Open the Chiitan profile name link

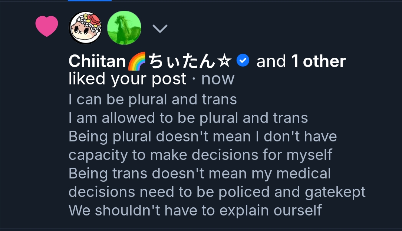point(97,61)
